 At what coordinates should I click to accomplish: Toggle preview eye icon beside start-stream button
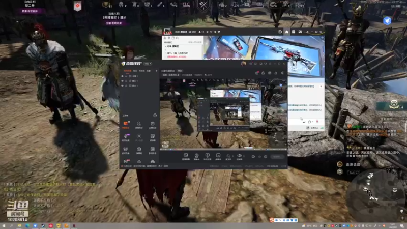259,157
